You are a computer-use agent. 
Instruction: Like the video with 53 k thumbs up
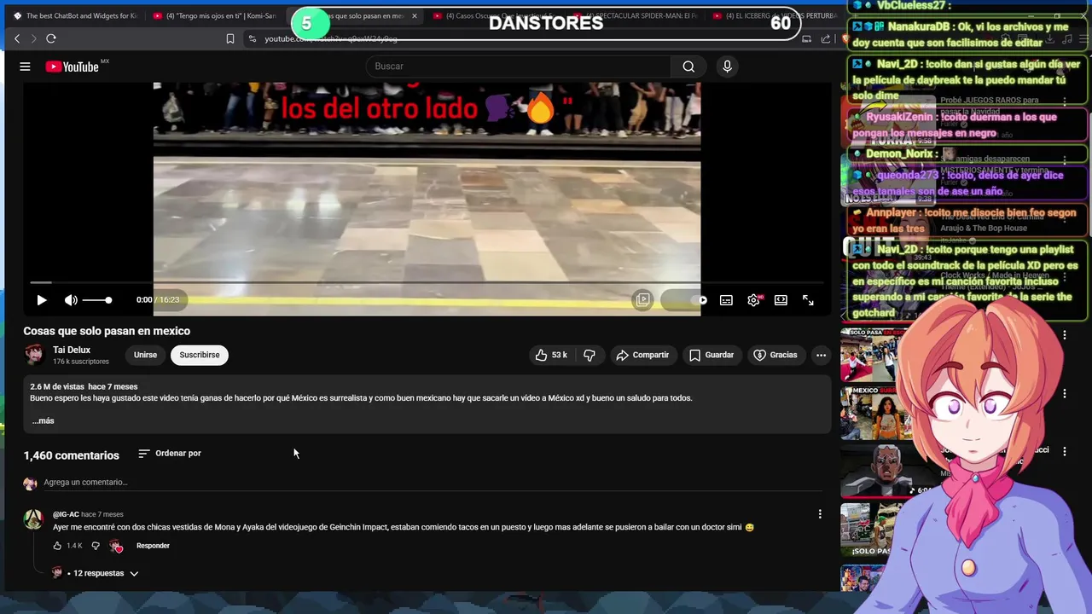point(550,355)
